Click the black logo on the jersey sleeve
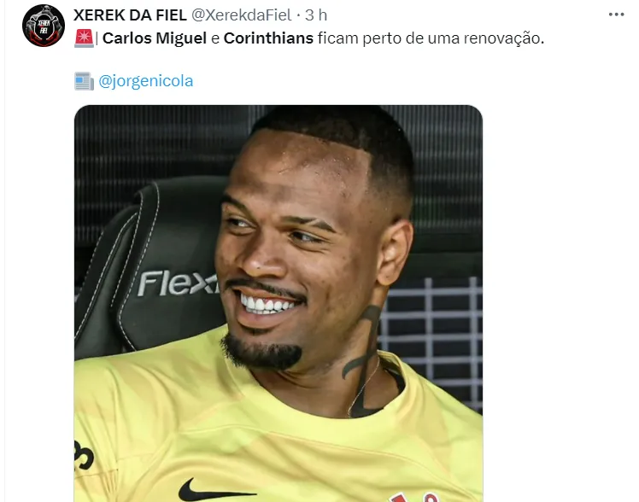Viewport: 639px width, 502px height. tap(84, 454)
